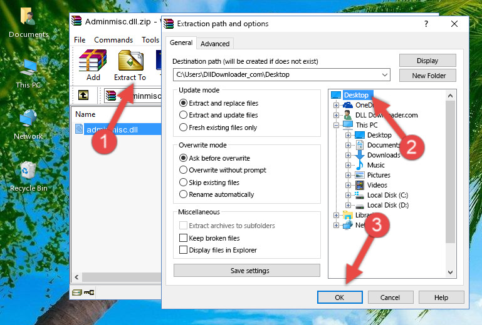Screen dimensions: 482x325
Task: Click the New Folder button
Action: [x=427, y=76]
